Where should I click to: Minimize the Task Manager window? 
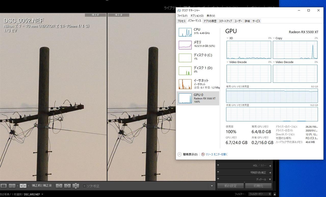(x=299, y=10)
